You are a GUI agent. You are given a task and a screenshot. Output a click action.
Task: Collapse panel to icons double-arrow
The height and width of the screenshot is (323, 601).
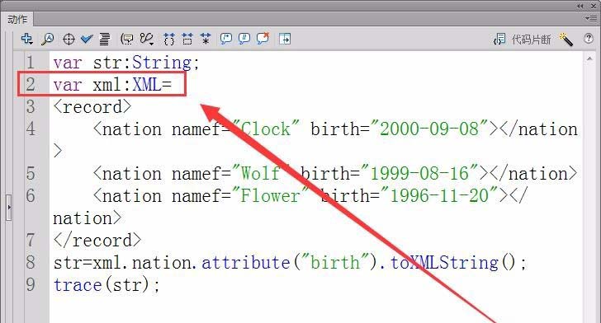(x=580, y=6)
